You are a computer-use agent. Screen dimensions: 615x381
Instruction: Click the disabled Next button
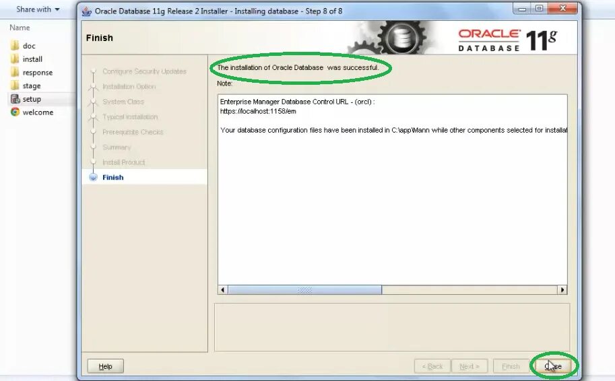(470, 366)
